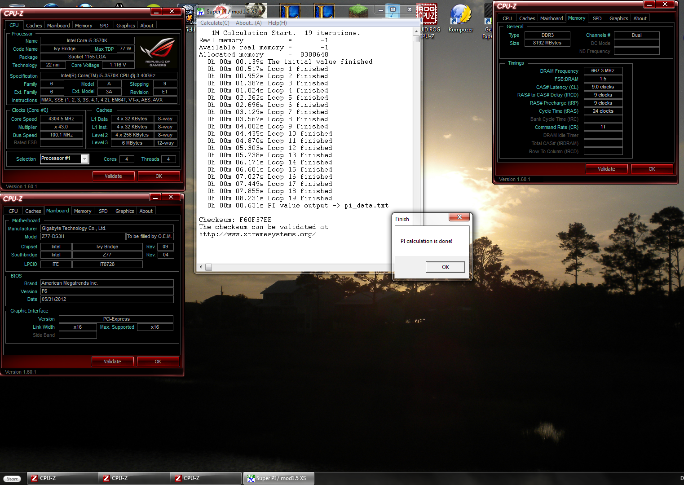Click the BIOS brand American Megatrends Inc.
This screenshot has width=684, height=485.
pos(107,283)
